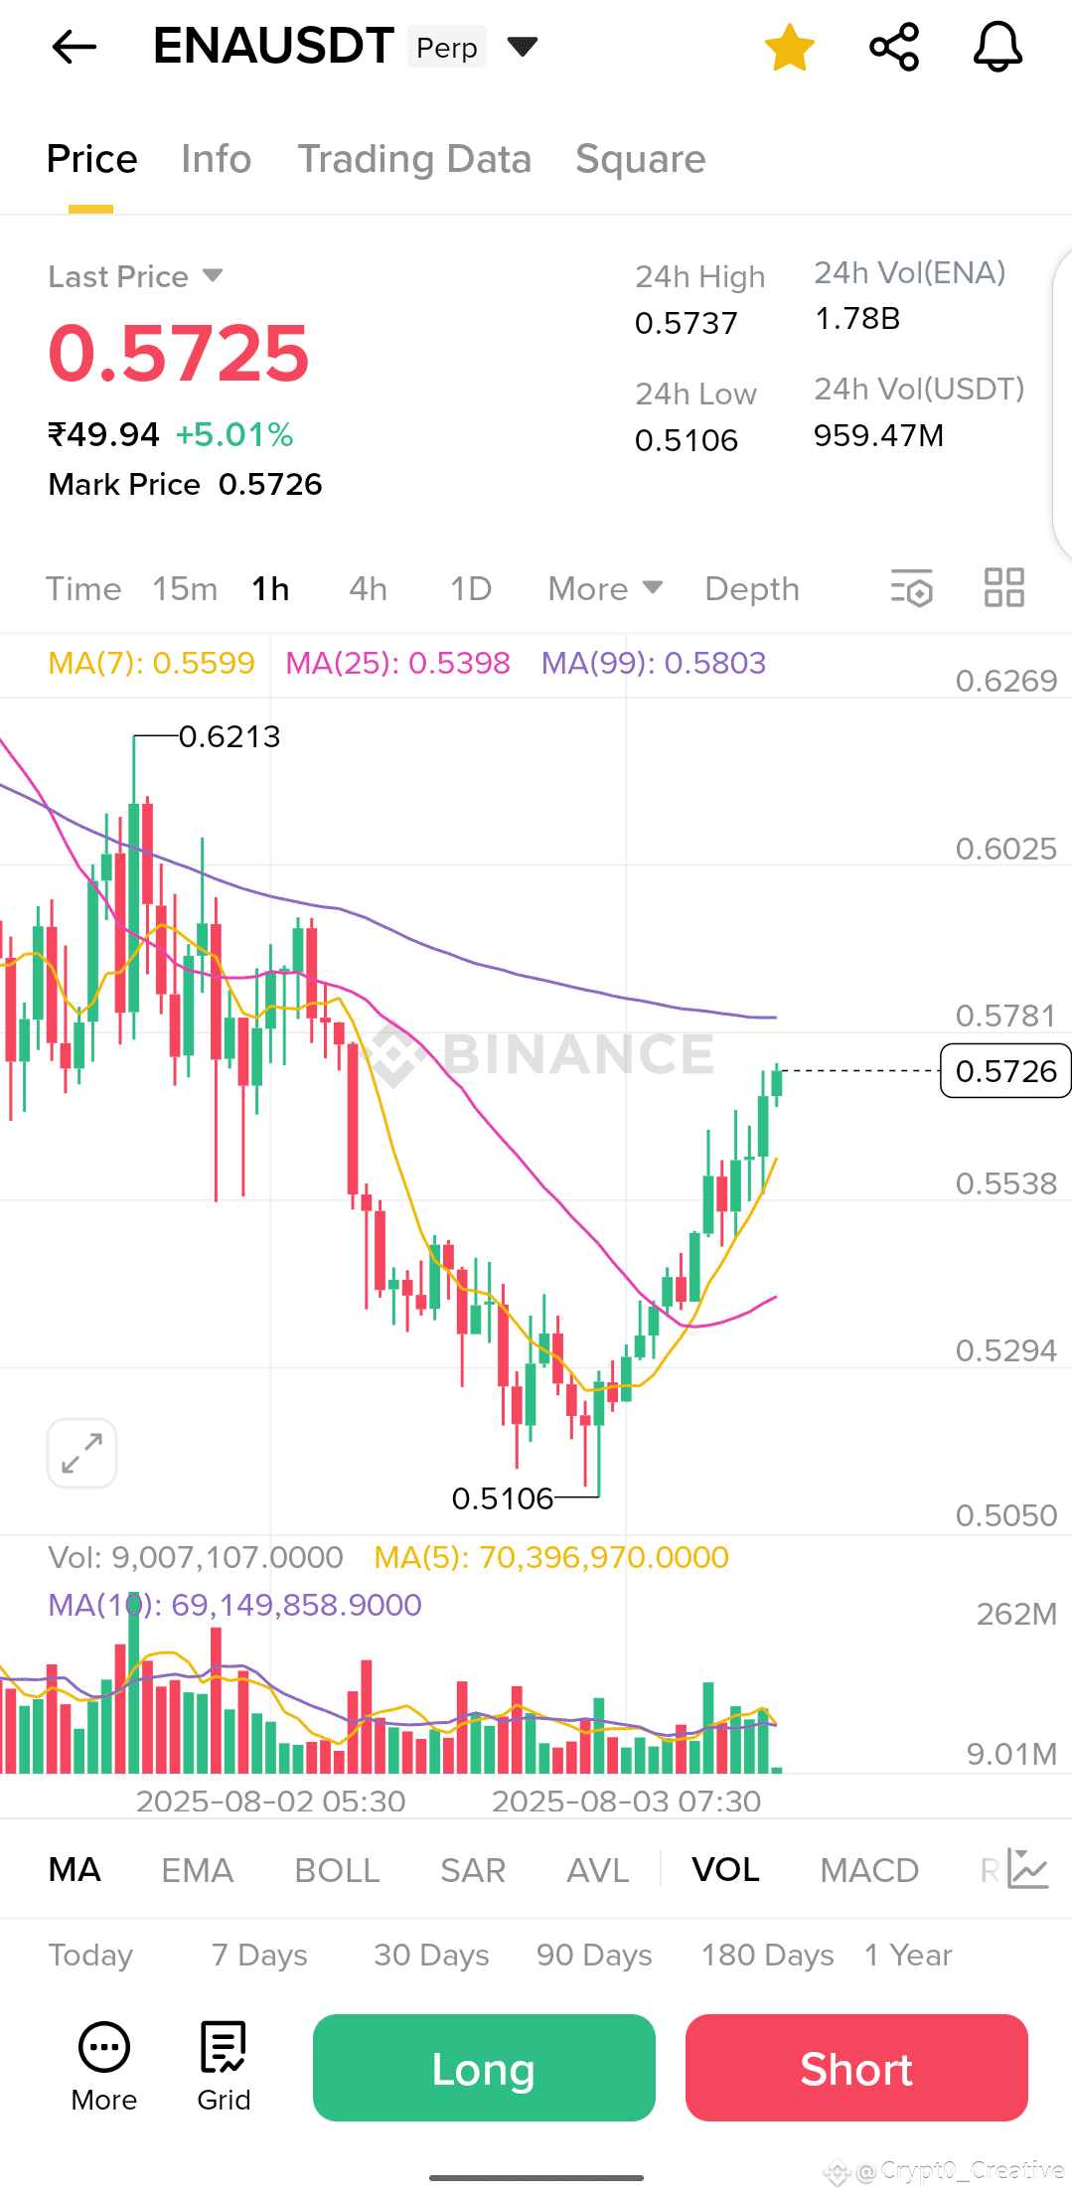Tap the 24h Vol(ENA) value 1.78B
1072x2198 pixels.
[x=857, y=318]
